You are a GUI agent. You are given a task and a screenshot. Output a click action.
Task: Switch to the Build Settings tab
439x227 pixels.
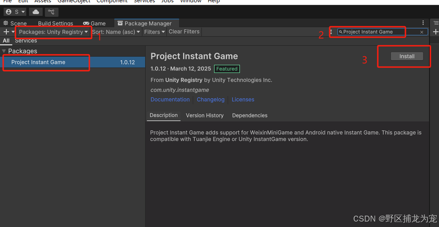pyautogui.click(x=55, y=24)
